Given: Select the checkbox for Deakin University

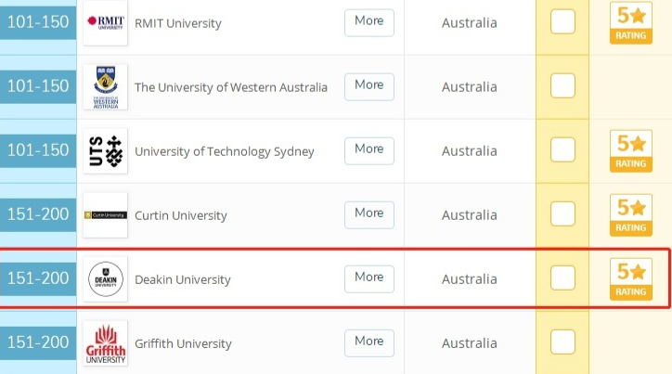Looking at the screenshot, I should [x=563, y=277].
